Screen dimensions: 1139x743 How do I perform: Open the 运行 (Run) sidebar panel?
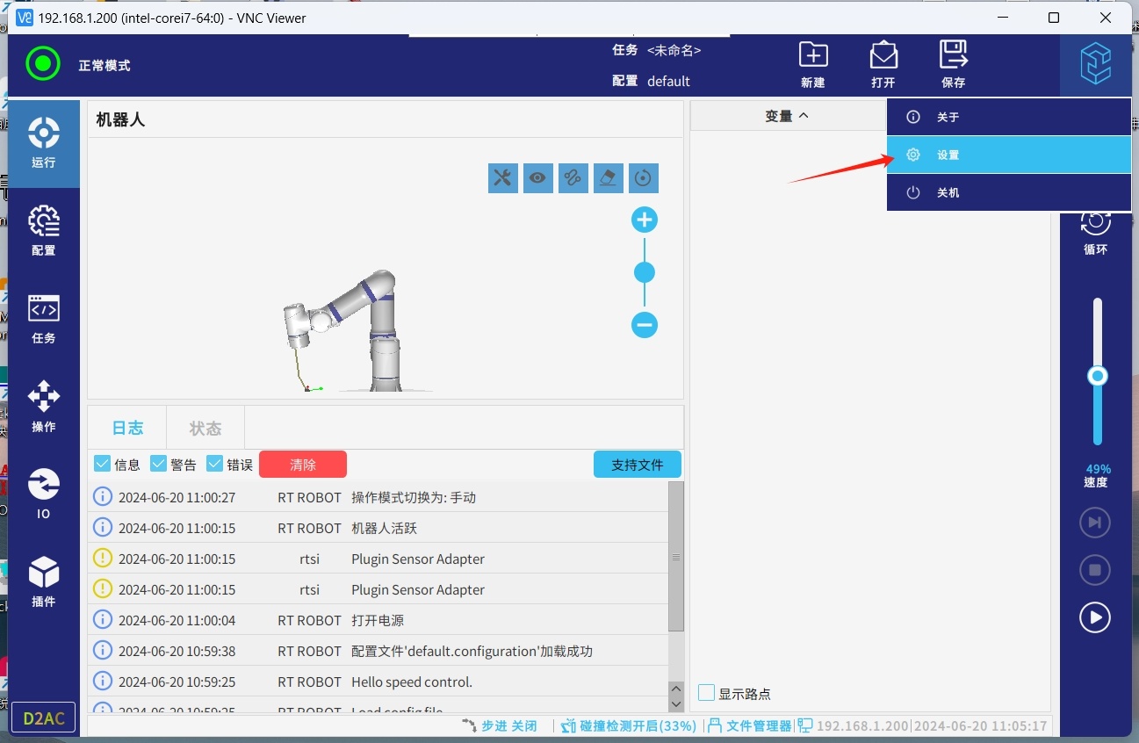pos(43,142)
